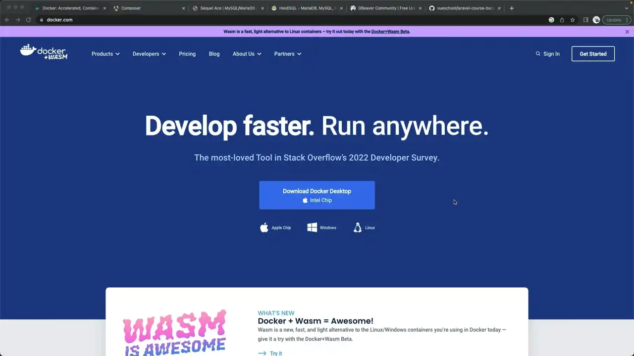This screenshot has width=634, height=356.
Task: Click the browser forward arrow
Action: (18, 20)
